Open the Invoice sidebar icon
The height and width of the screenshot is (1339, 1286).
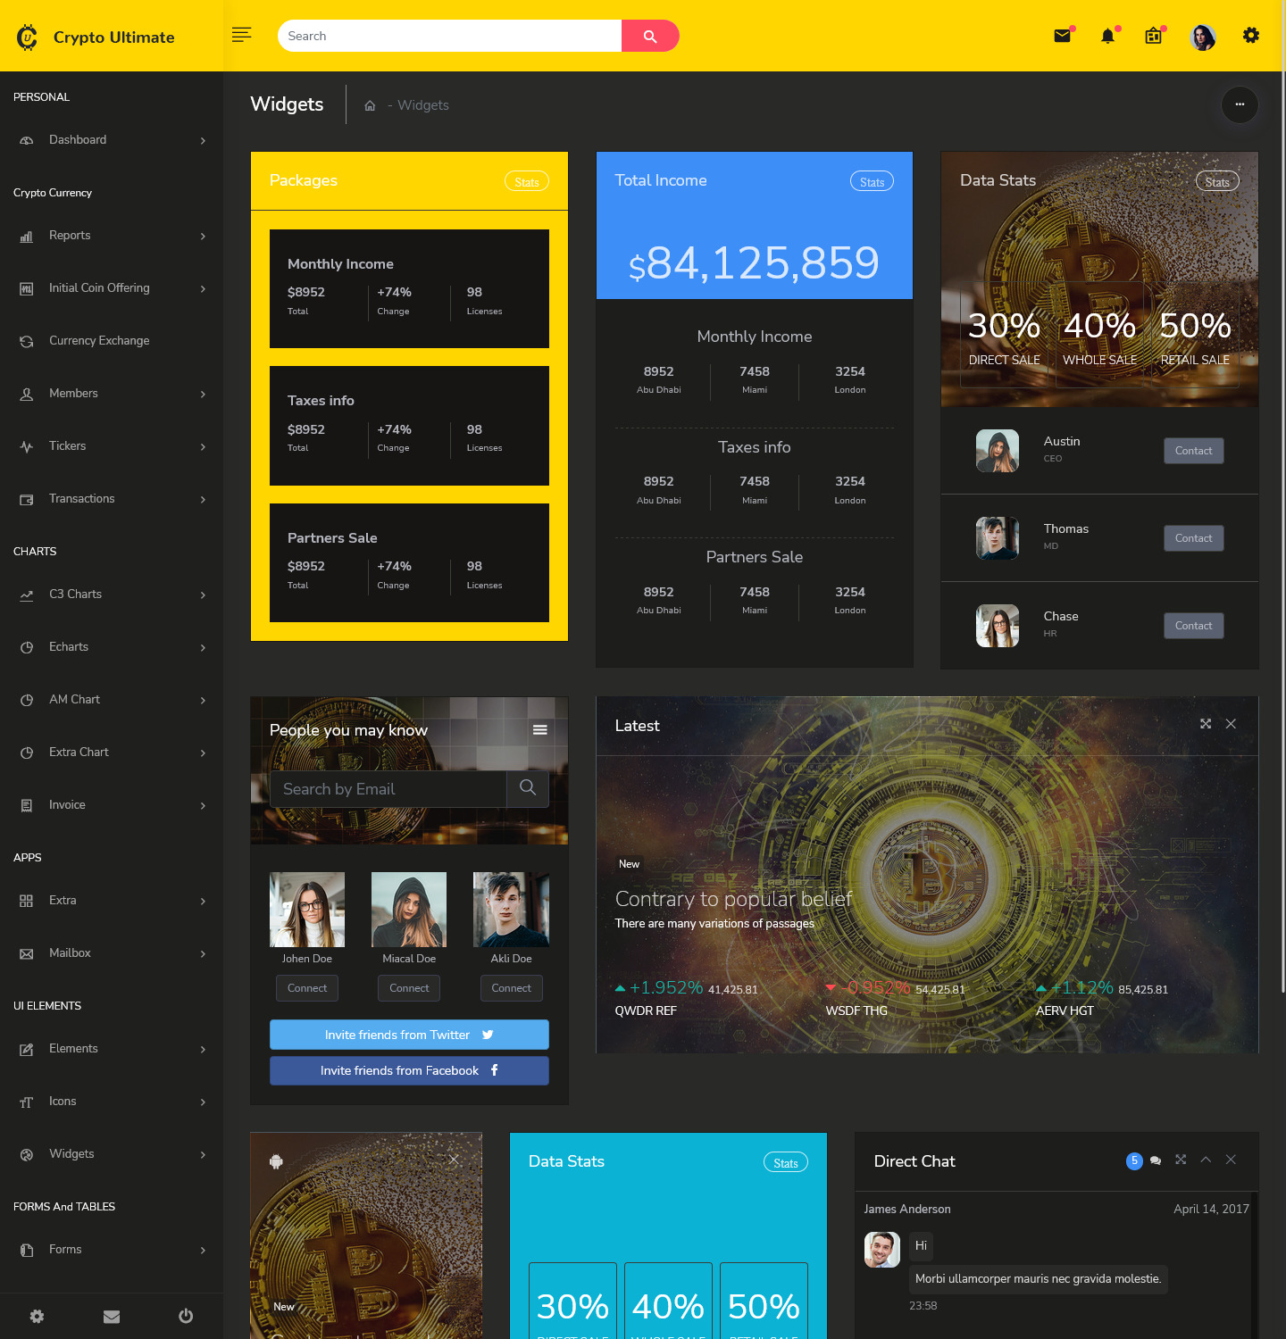pyautogui.click(x=26, y=804)
